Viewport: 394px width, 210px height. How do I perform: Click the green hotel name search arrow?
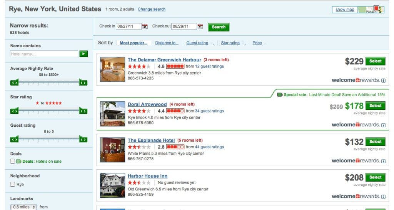point(83,54)
